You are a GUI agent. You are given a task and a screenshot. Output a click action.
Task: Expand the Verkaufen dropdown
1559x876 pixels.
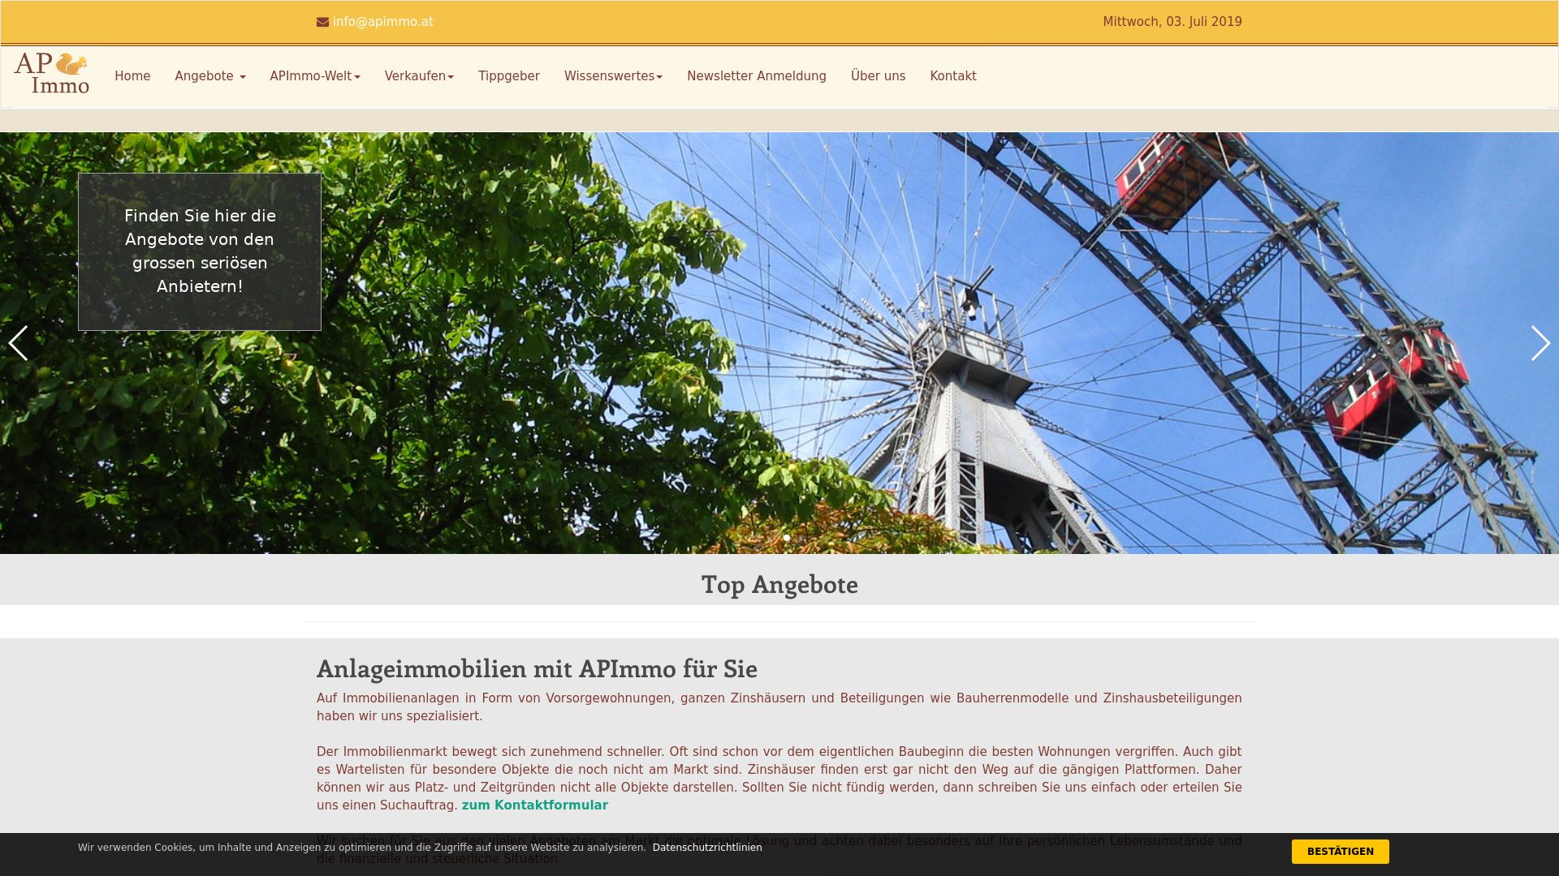(419, 76)
